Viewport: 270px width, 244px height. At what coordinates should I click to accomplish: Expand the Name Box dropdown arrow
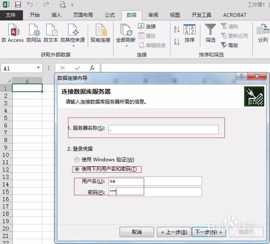tap(38, 68)
